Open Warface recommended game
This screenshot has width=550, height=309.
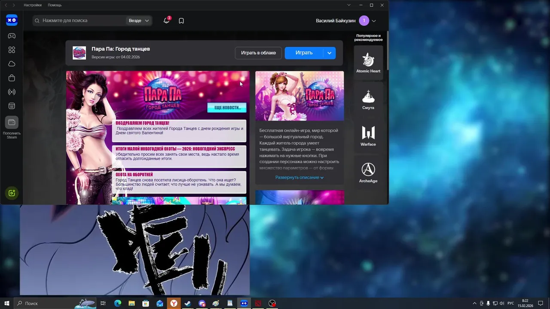368,136
